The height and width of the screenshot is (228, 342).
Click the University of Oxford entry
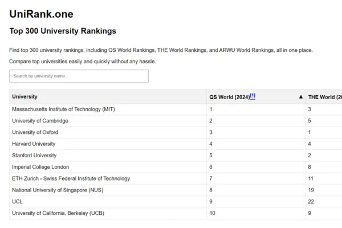[35, 132]
